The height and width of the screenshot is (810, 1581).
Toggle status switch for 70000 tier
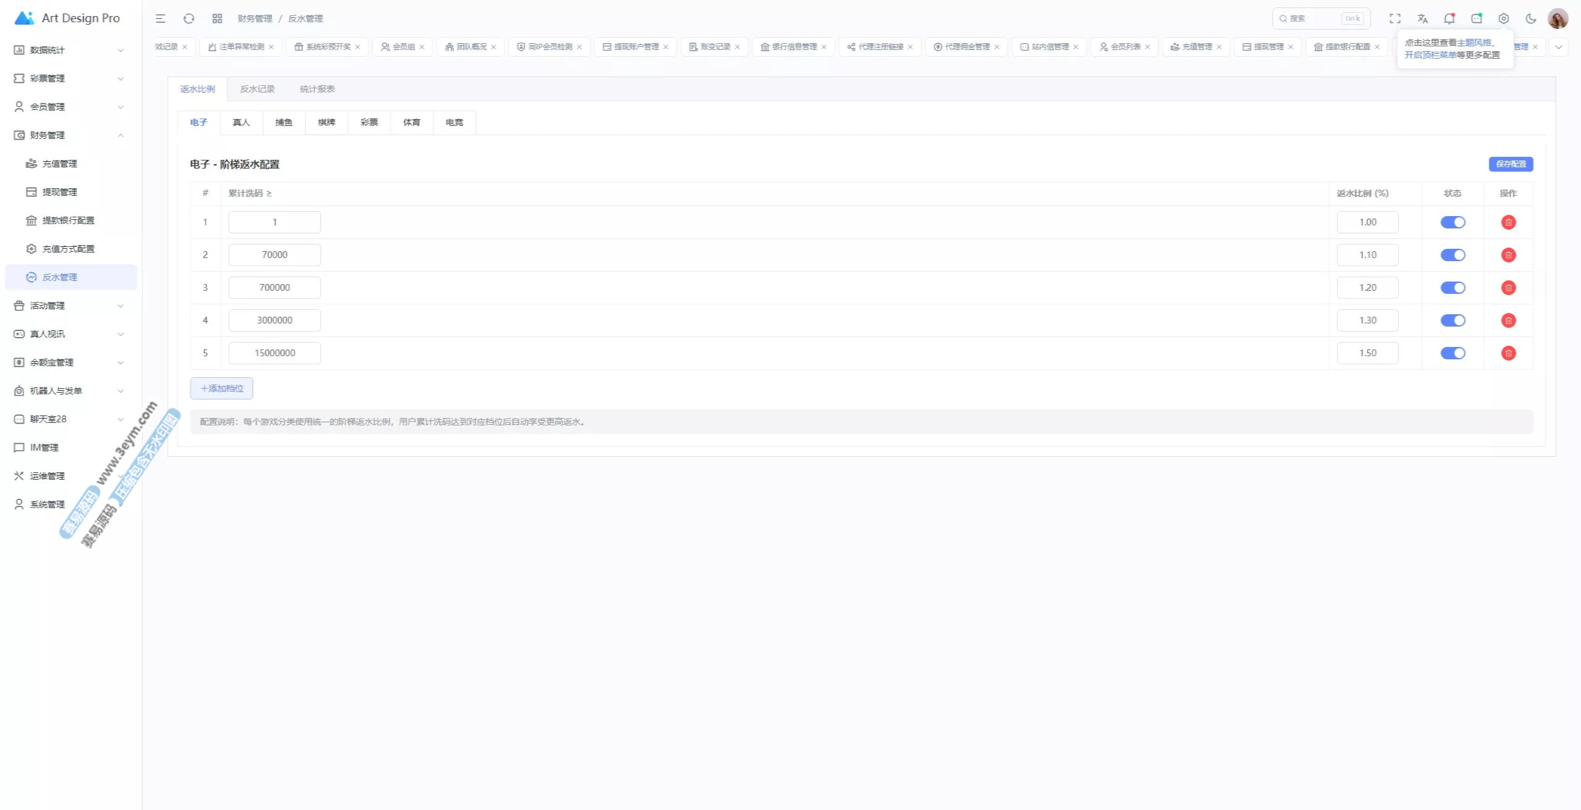pos(1453,255)
